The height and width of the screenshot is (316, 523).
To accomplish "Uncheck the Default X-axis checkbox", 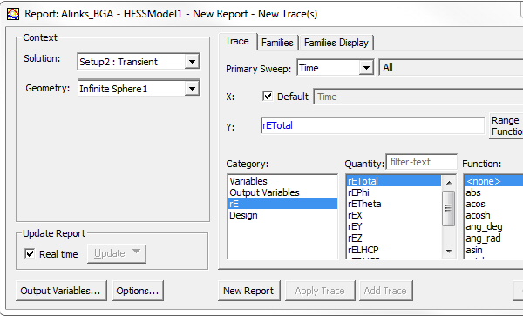I will (x=268, y=97).
